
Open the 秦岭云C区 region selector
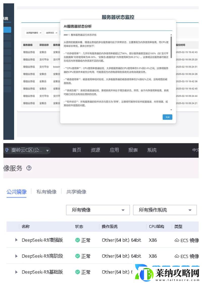click(27, 150)
